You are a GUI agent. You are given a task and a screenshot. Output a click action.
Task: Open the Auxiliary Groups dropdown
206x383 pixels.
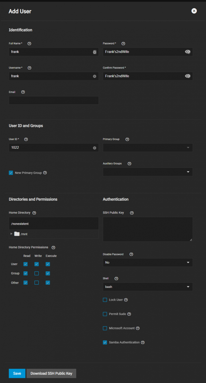pyautogui.click(x=148, y=172)
